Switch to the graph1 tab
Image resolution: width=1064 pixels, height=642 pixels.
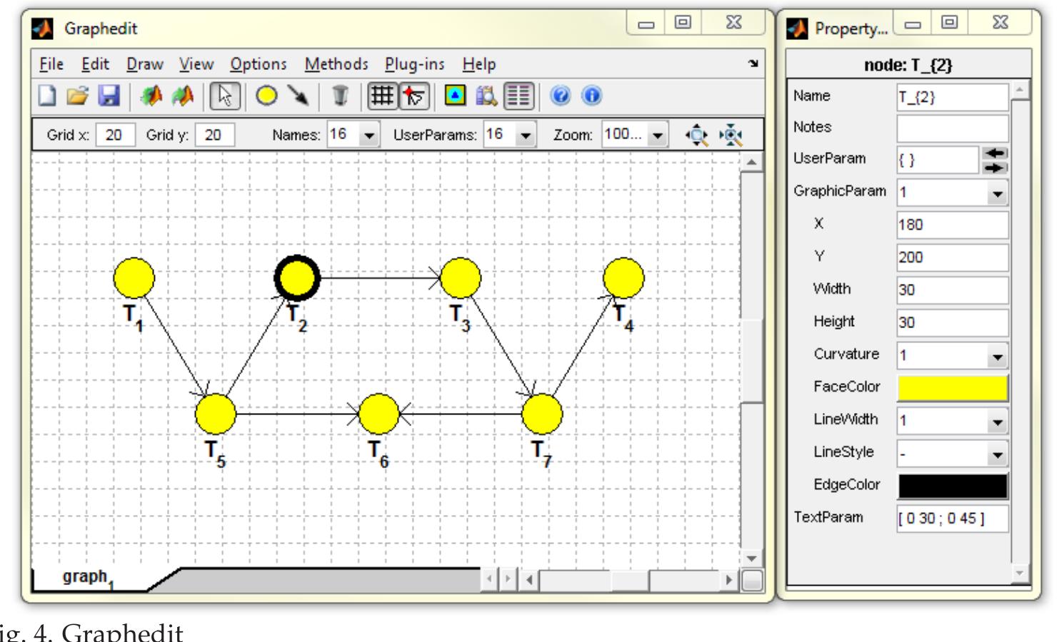tap(88, 577)
